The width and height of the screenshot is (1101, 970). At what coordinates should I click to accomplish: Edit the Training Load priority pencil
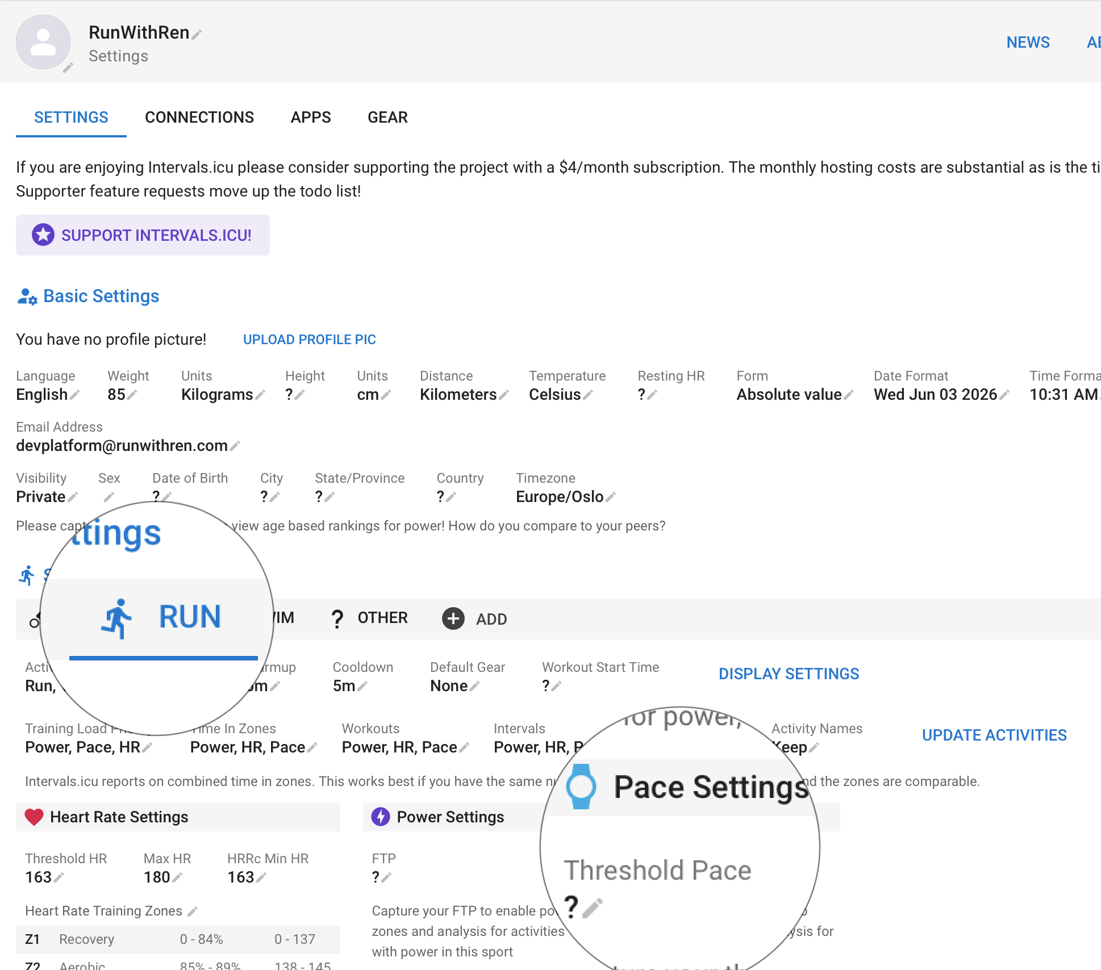tap(148, 747)
